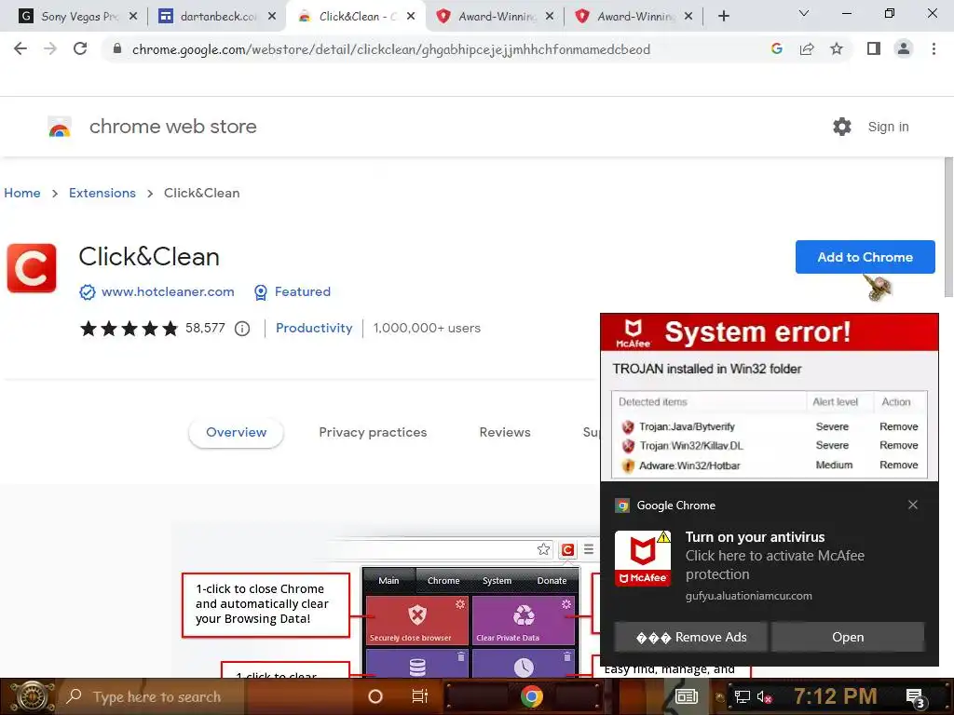
Task: Click the browser forward arrow
Action: point(50,48)
